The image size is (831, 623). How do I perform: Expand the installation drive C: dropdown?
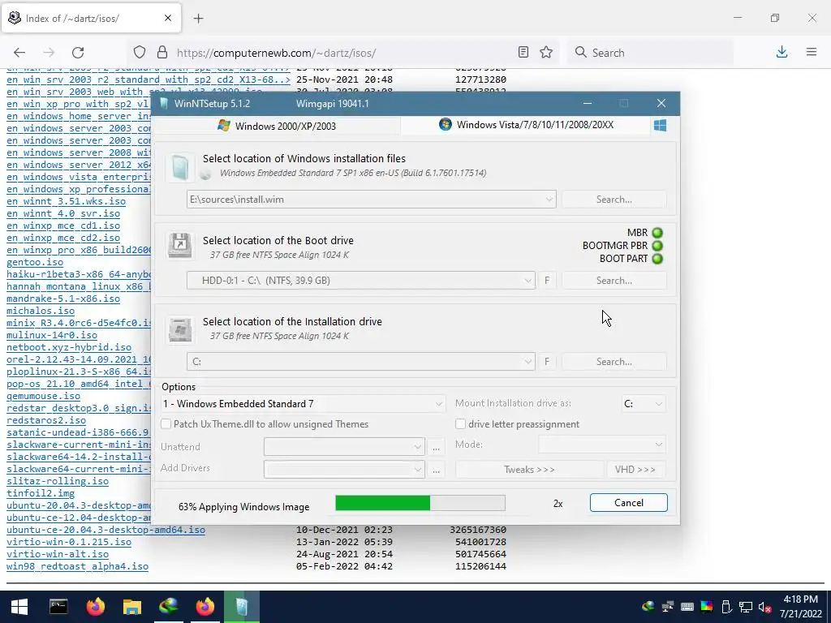[x=527, y=362]
